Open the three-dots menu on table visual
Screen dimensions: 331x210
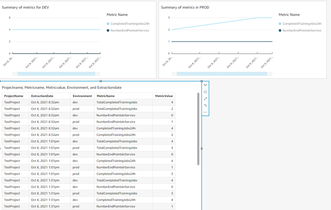point(205,112)
